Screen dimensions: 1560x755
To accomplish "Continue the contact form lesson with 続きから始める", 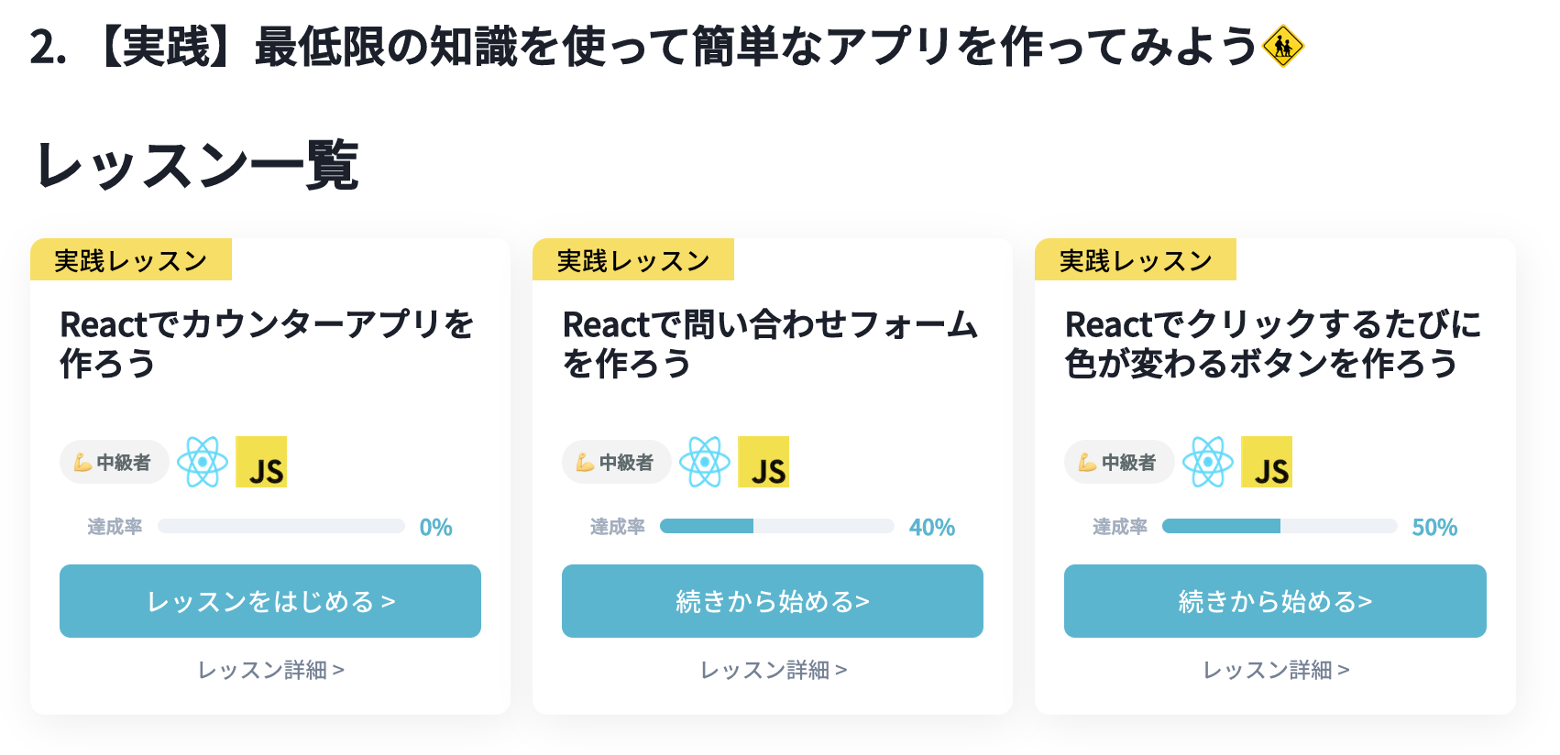I will coord(772,601).
